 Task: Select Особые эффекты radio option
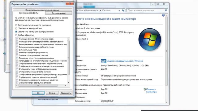[16, 35]
